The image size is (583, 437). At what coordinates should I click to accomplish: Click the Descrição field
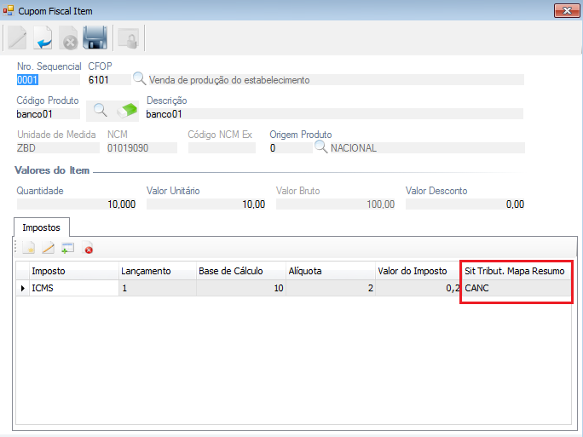pos(334,114)
